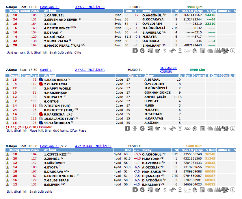Screen dimensions: 242x199
Task: Click the '2 YAŞLI İNGİLİZLER' link
Action: point(90,70)
